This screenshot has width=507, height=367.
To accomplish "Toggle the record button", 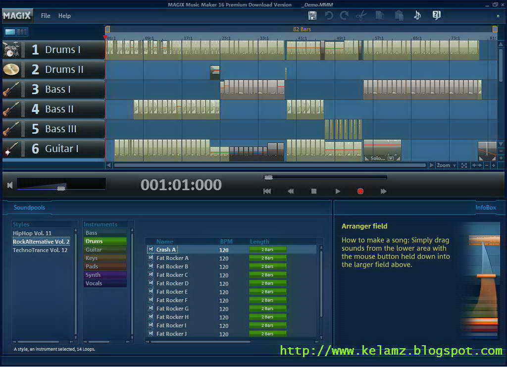I will pyautogui.click(x=360, y=191).
